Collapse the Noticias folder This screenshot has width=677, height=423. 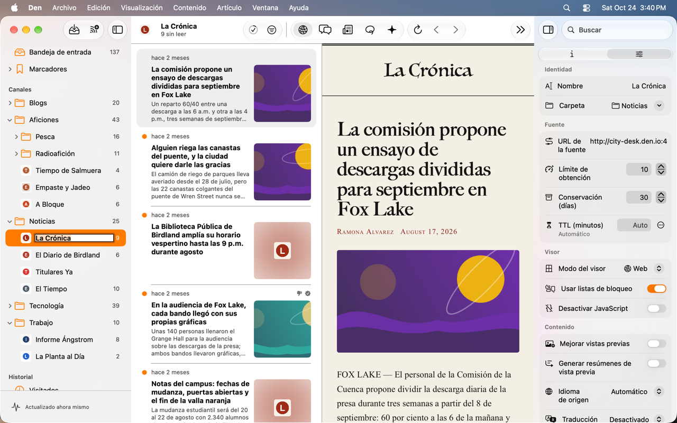pyautogui.click(x=10, y=222)
